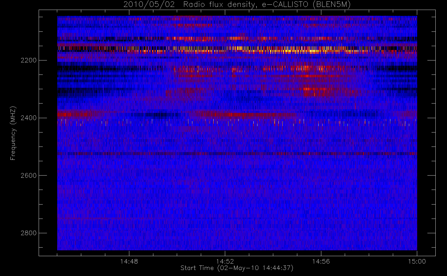Click the 14:56 time tick label
The width and height of the screenshot is (447, 276).
point(321,261)
